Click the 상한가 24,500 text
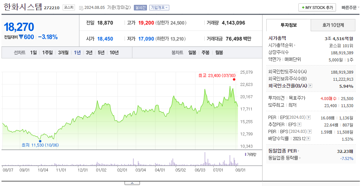 (x=170, y=23)
